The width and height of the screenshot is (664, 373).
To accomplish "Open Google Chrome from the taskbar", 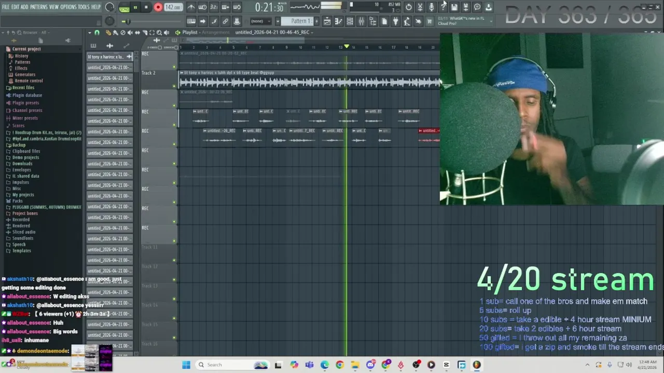I will [x=340, y=365].
